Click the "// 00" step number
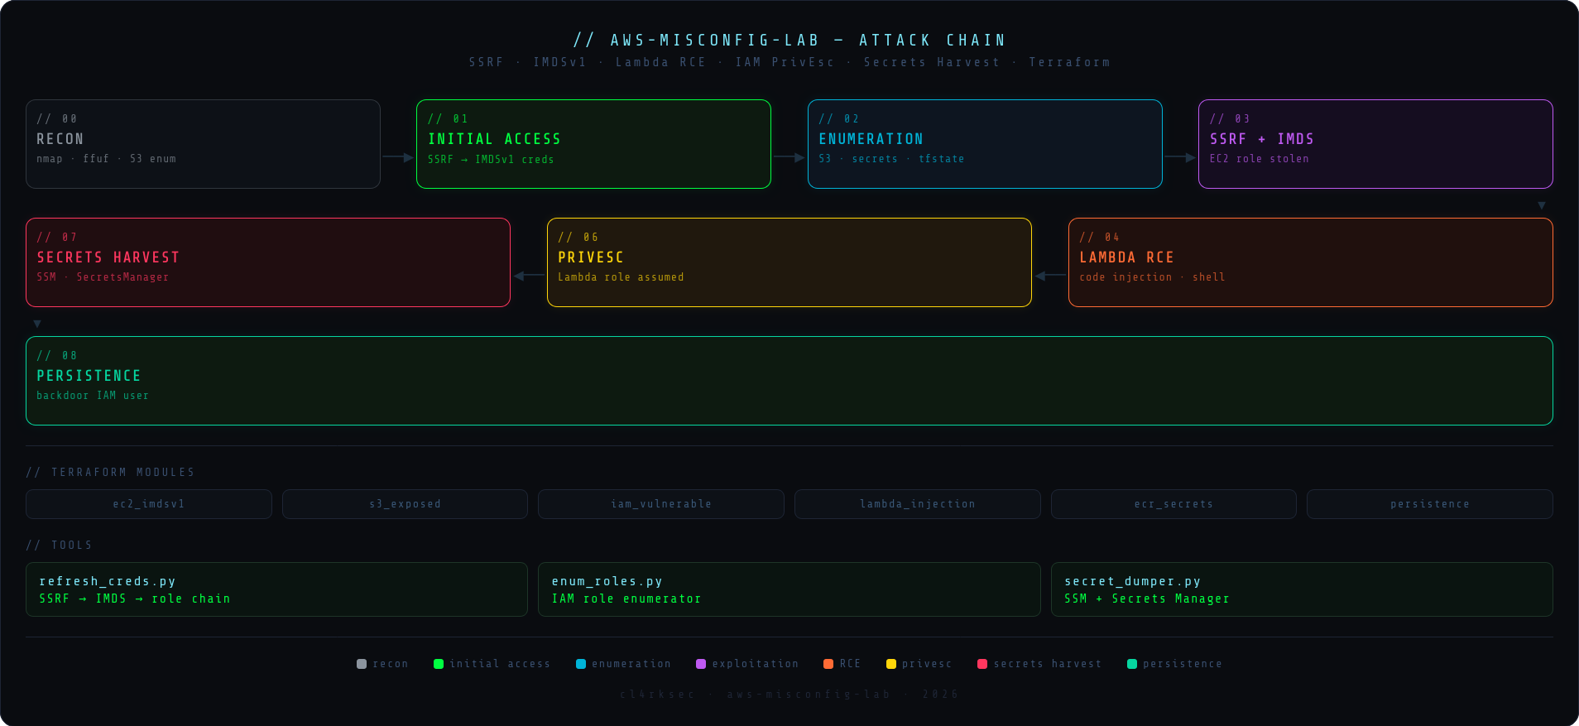Image resolution: width=1579 pixels, height=726 pixels. (57, 118)
